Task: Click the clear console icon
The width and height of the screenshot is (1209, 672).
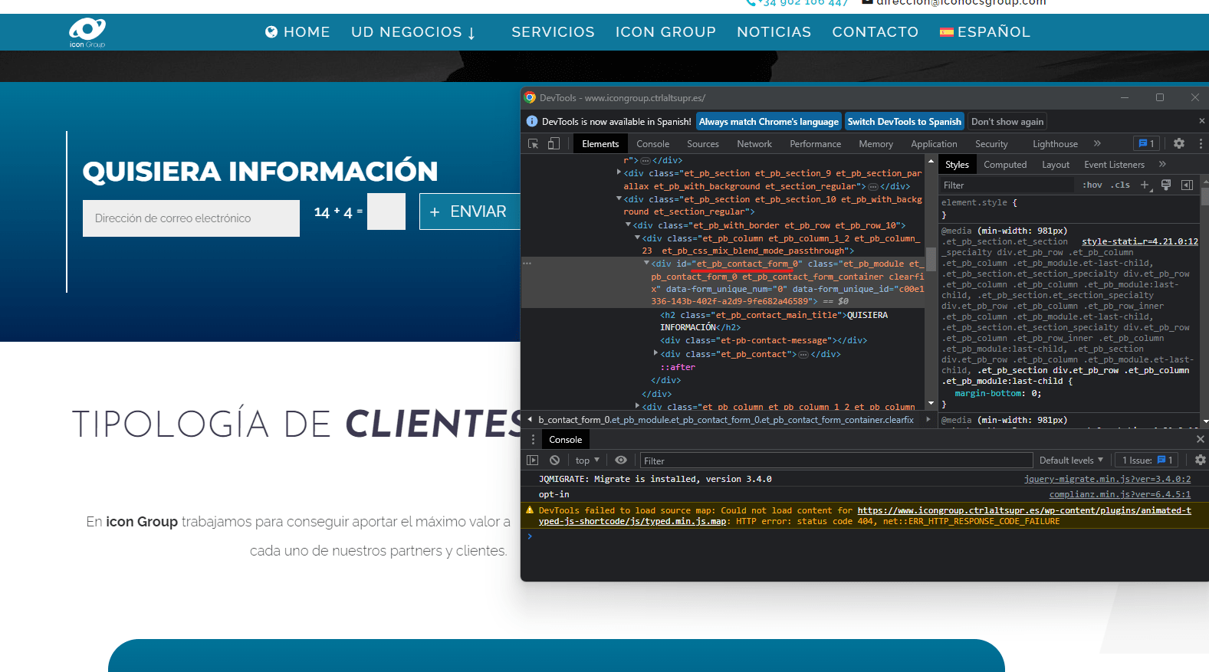Action: click(x=554, y=461)
